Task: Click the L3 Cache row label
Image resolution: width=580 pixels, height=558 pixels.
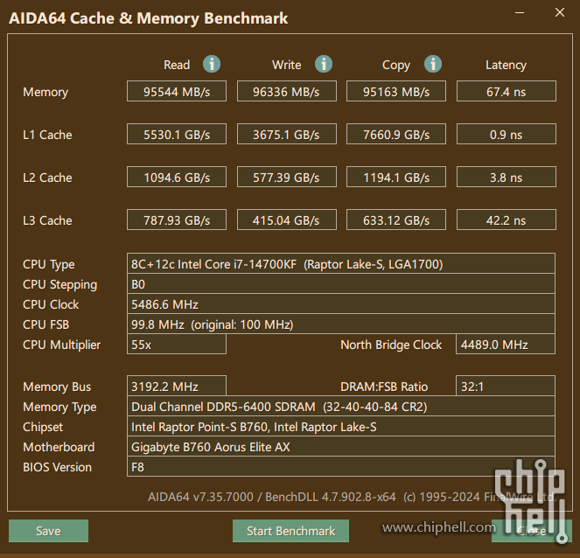Action: coord(47,220)
